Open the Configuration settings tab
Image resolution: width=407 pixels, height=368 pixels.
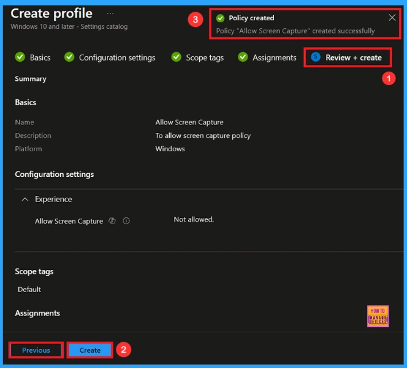coord(117,58)
